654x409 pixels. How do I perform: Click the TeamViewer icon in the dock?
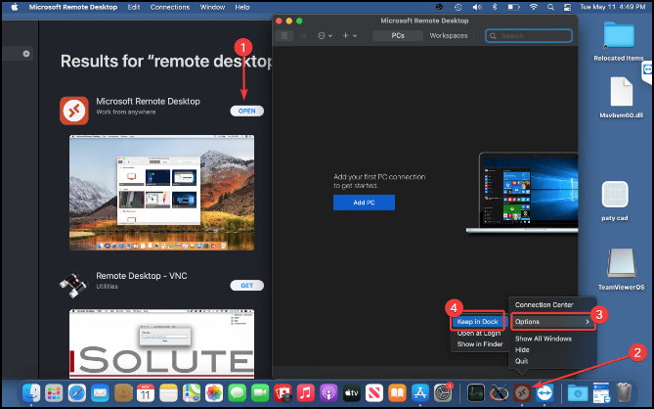(545, 391)
